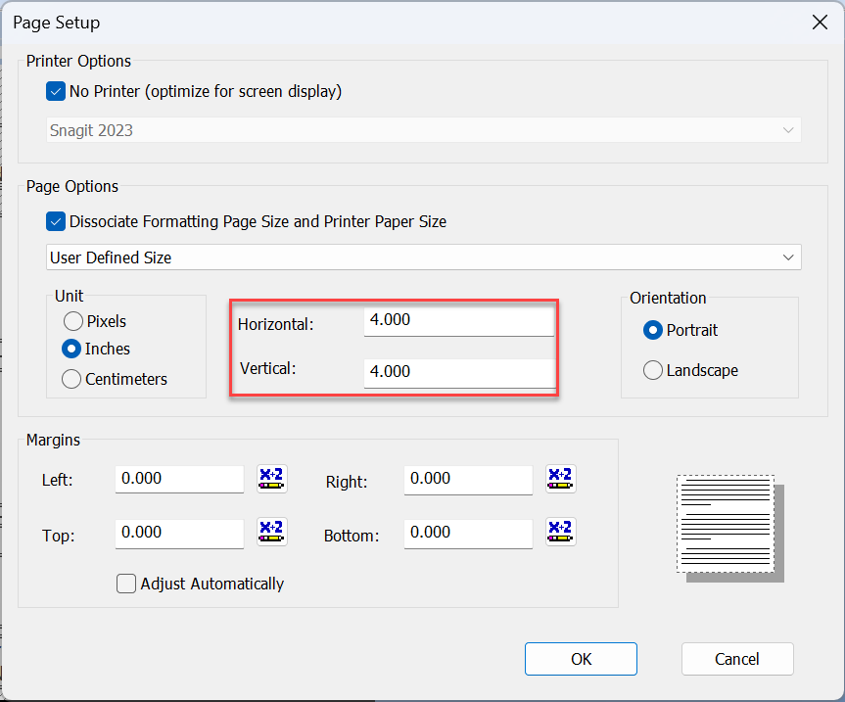The height and width of the screenshot is (702, 845).
Task: Click the Vertical size field
Action: (x=458, y=371)
